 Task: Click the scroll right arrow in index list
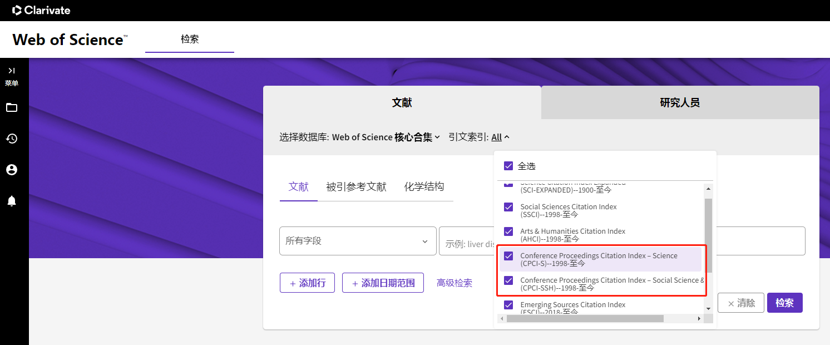[699, 319]
